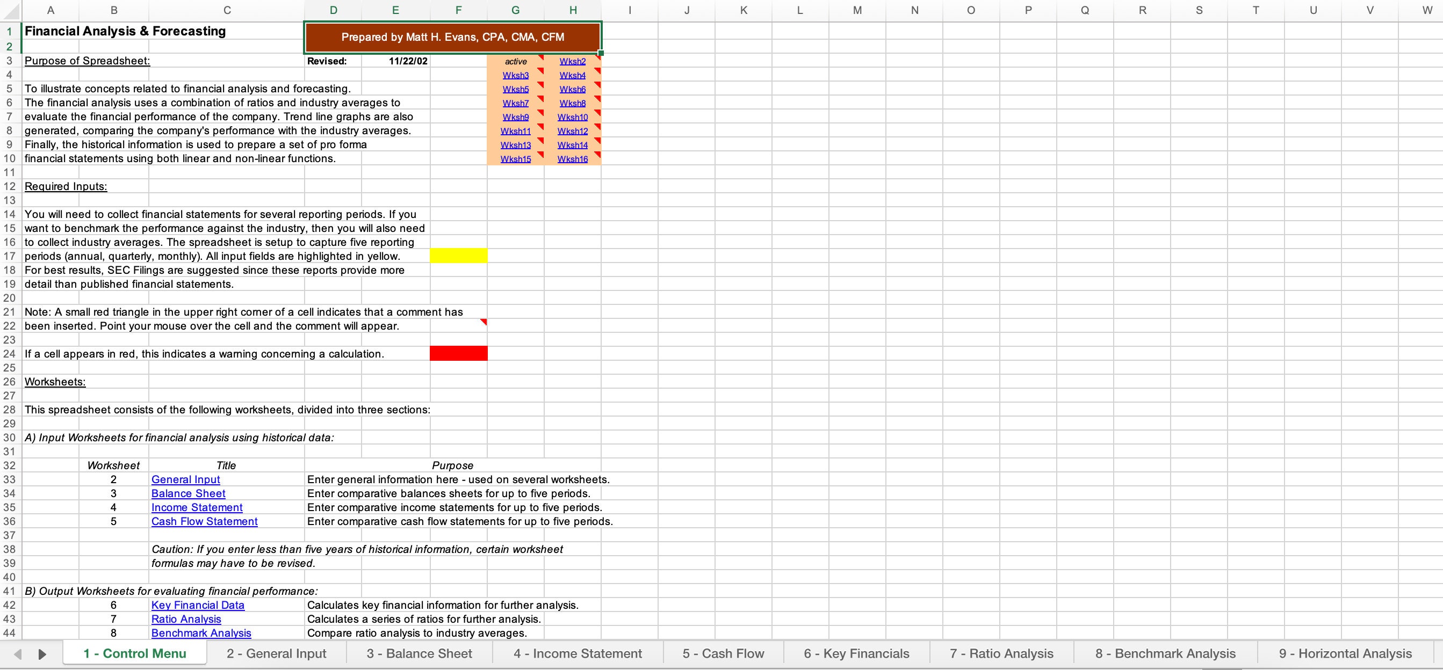Select the 5 - Cash Flow tab
1443x670 pixels.
(723, 654)
